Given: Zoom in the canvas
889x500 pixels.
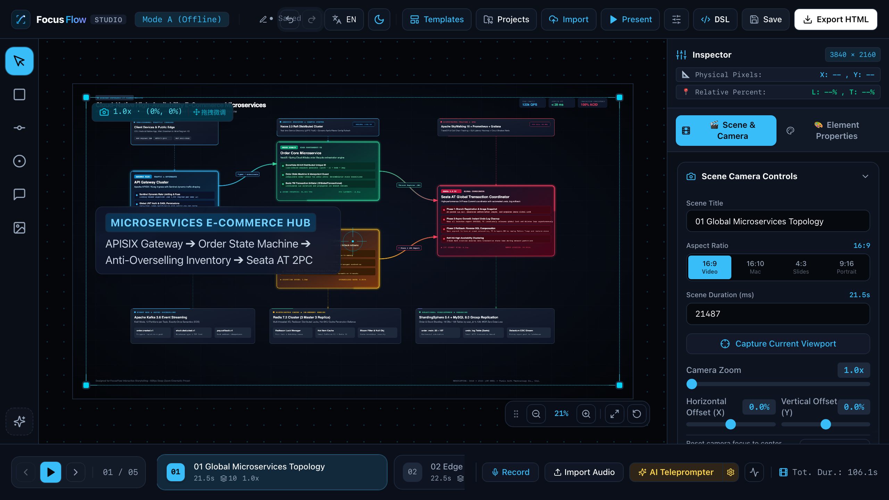Looking at the screenshot, I should (x=586, y=414).
